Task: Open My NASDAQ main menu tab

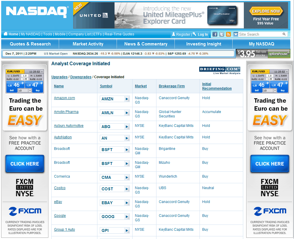Action: pos(261,44)
